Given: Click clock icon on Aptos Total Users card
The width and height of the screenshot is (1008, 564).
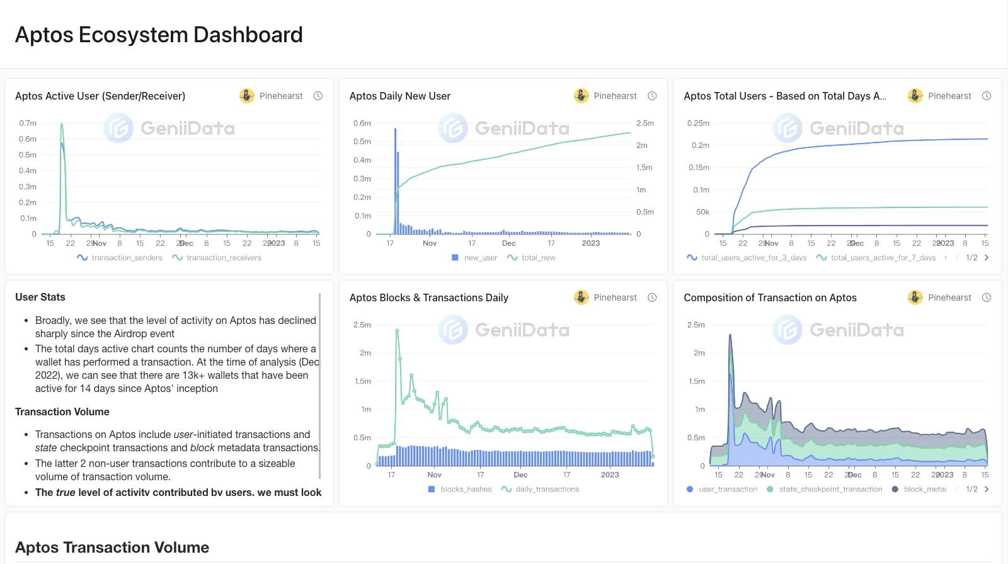Looking at the screenshot, I should 987,96.
